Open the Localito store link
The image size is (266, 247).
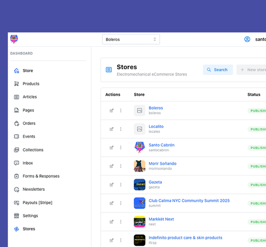coord(156,126)
